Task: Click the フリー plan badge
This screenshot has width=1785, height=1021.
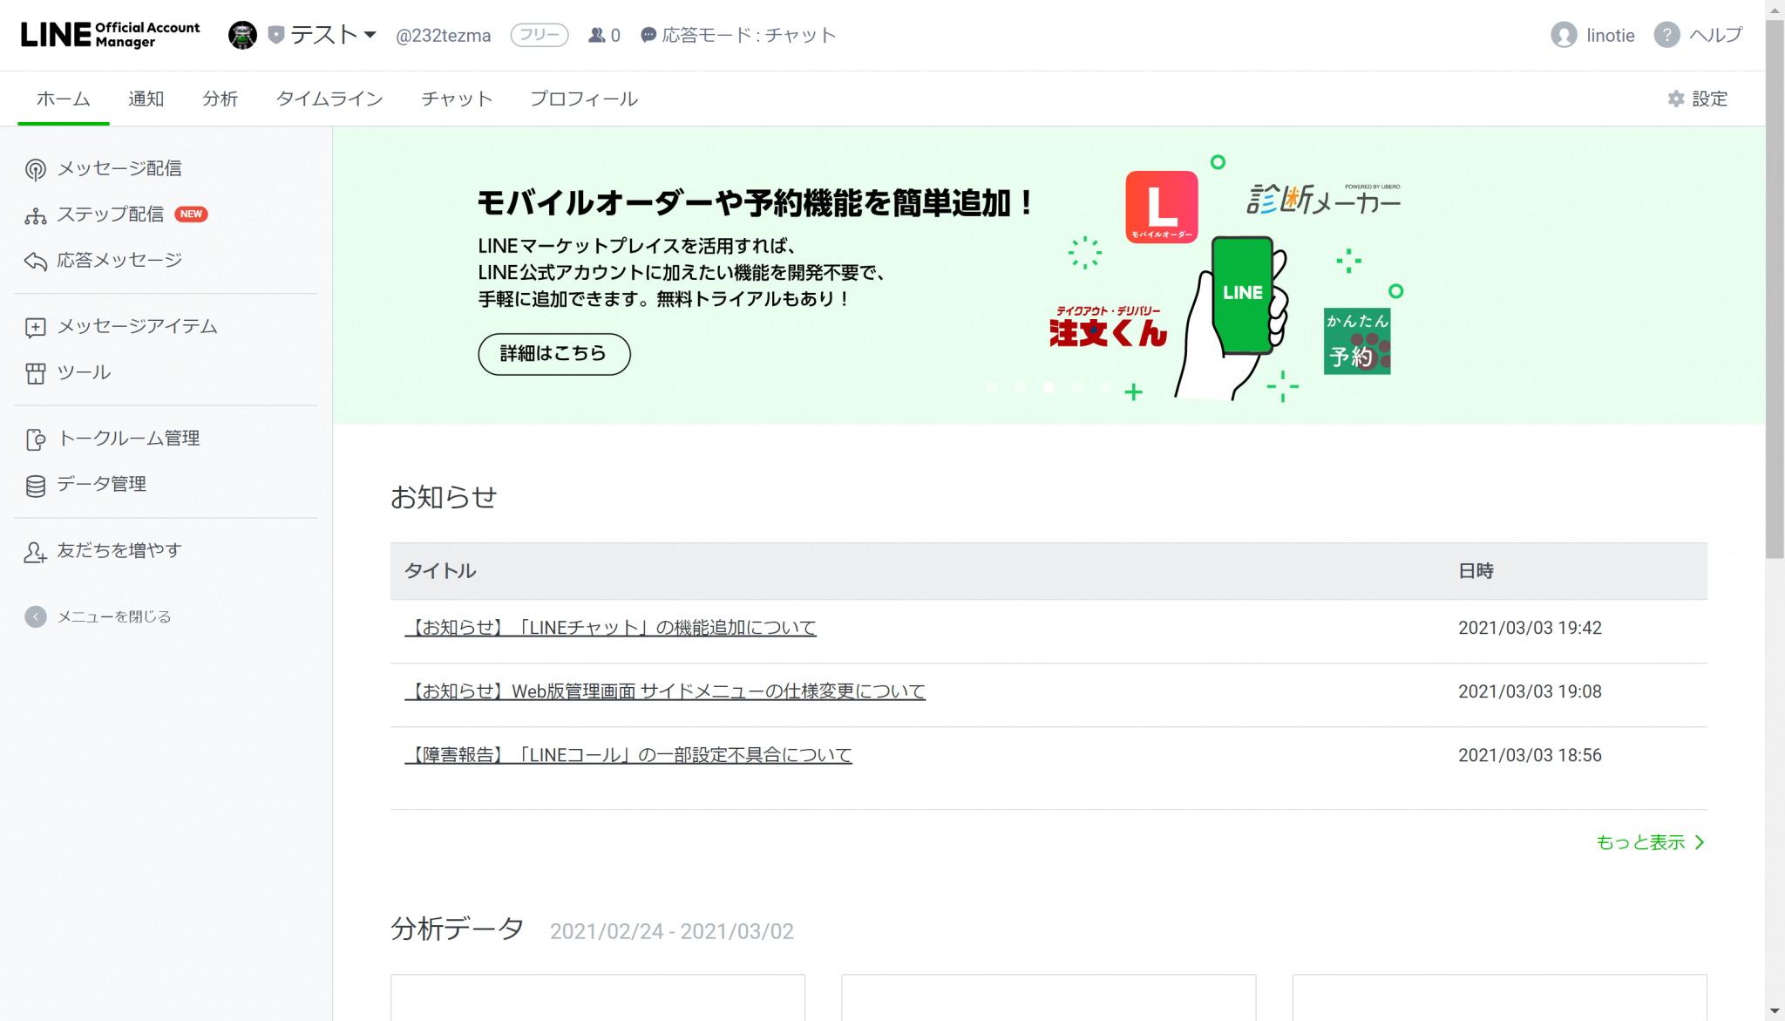Action: 540,35
